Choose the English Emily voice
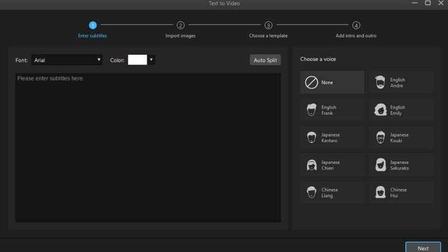The height and width of the screenshot is (252, 448). [x=401, y=110]
